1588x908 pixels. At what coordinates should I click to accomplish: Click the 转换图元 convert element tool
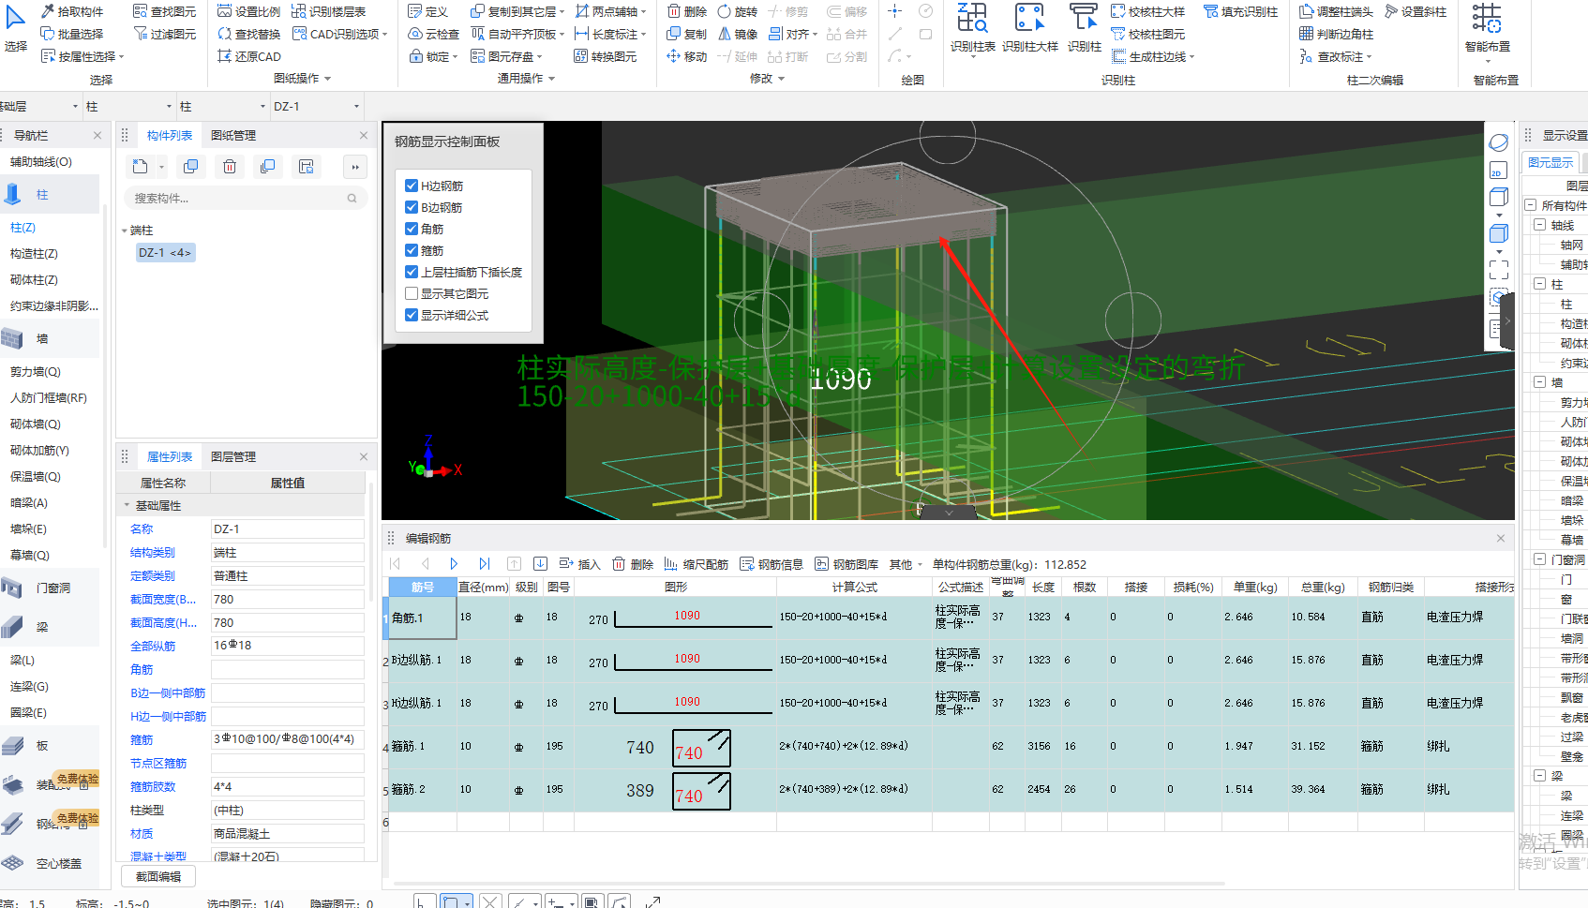(x=606, y=56)
